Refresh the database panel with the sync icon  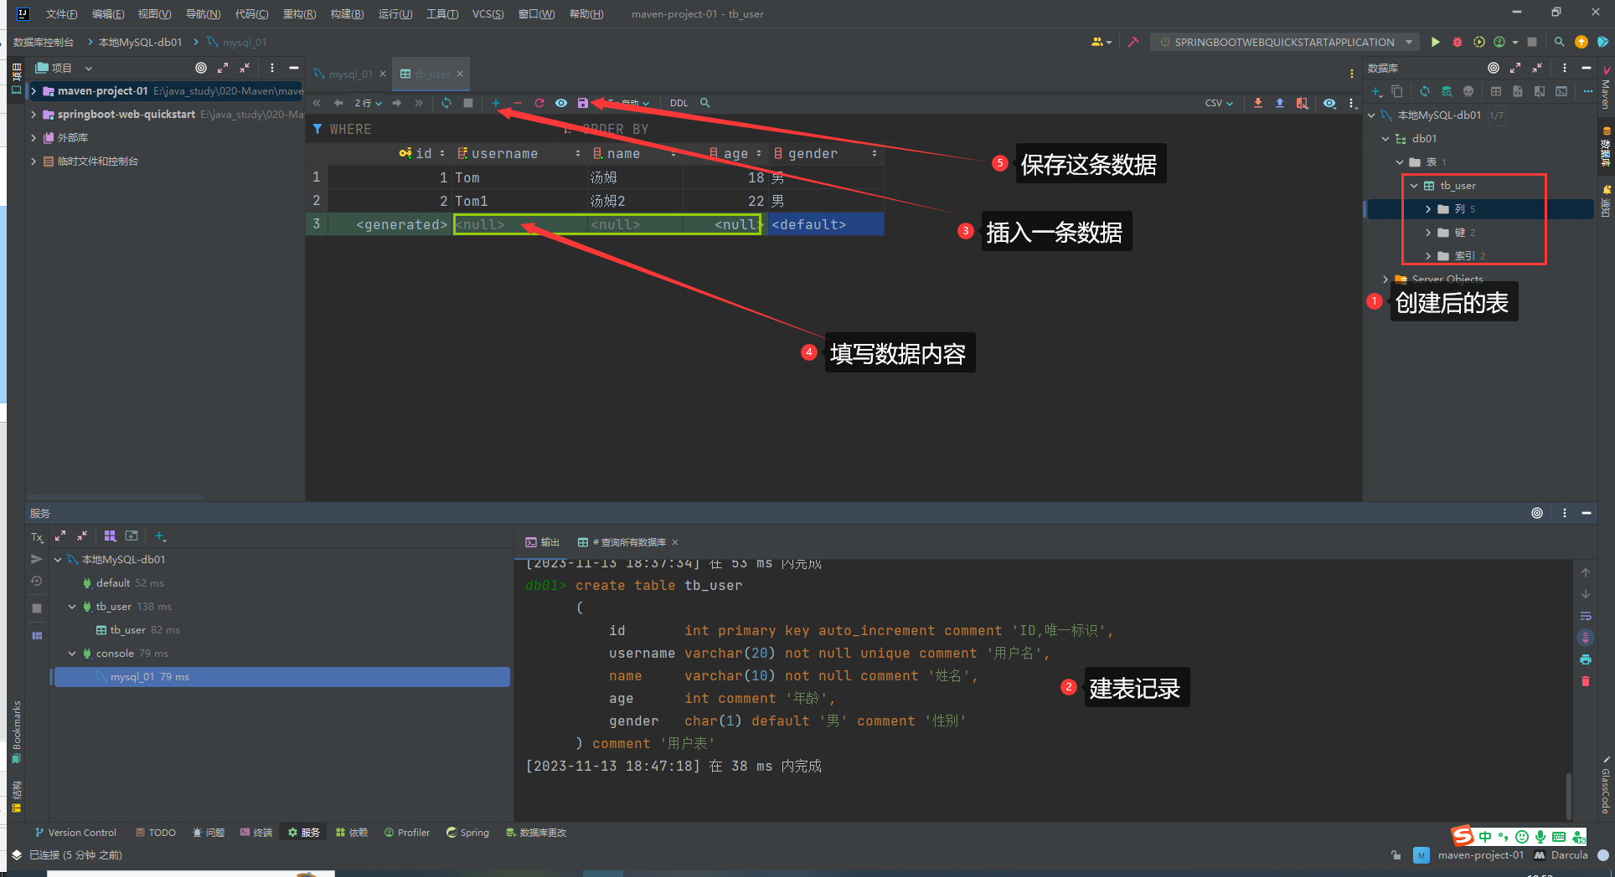tap(1425, 91)
